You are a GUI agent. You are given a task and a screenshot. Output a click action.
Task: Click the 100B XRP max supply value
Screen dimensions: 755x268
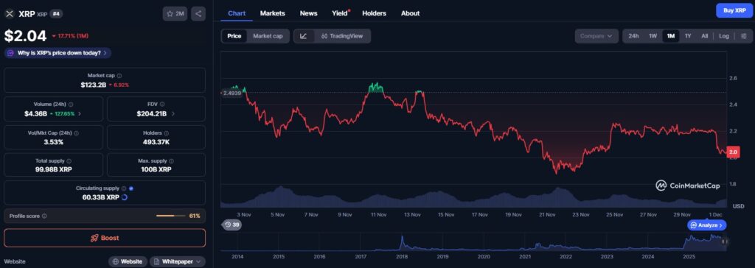click(x=156, y=169)
